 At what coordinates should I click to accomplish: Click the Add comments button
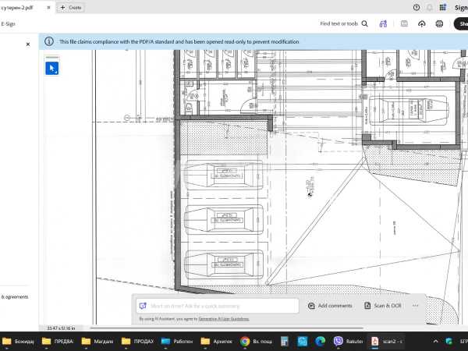[330, 306]
